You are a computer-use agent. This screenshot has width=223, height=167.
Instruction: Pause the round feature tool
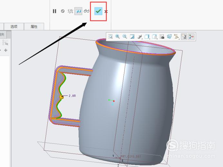[x=54, y=11]
